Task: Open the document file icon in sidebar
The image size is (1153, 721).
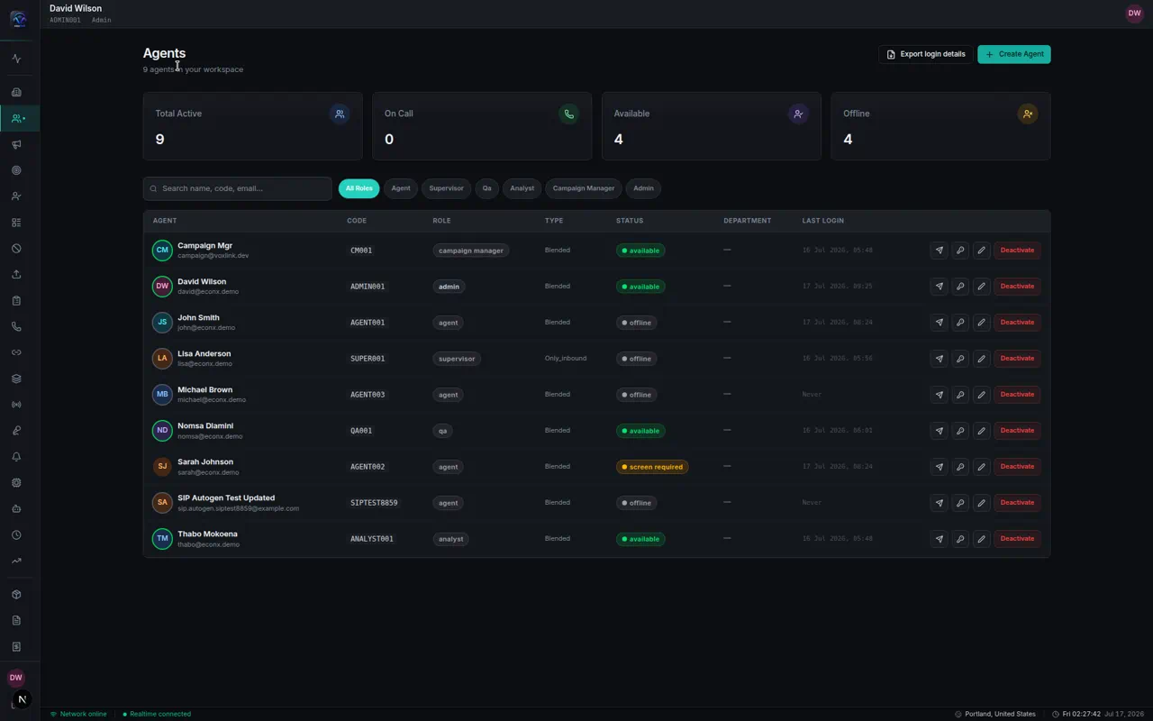Action: click(16, 621)
